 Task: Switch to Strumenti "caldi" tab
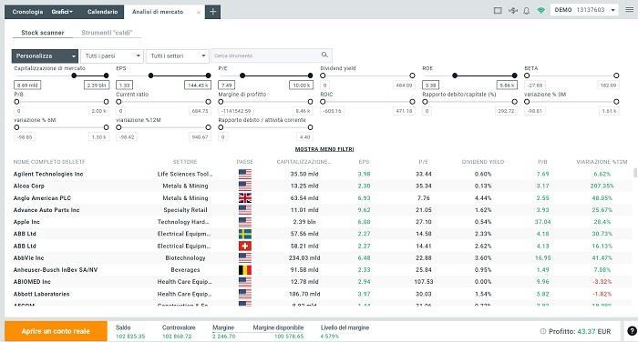107,33
